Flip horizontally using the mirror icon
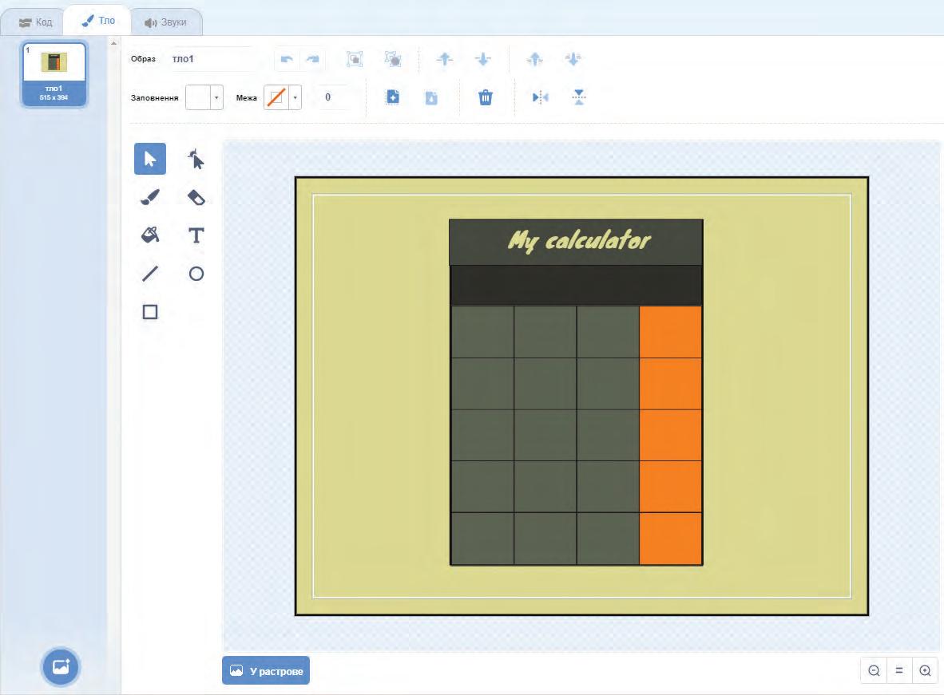The image size is (944, 695). click(x=540, y=97)
